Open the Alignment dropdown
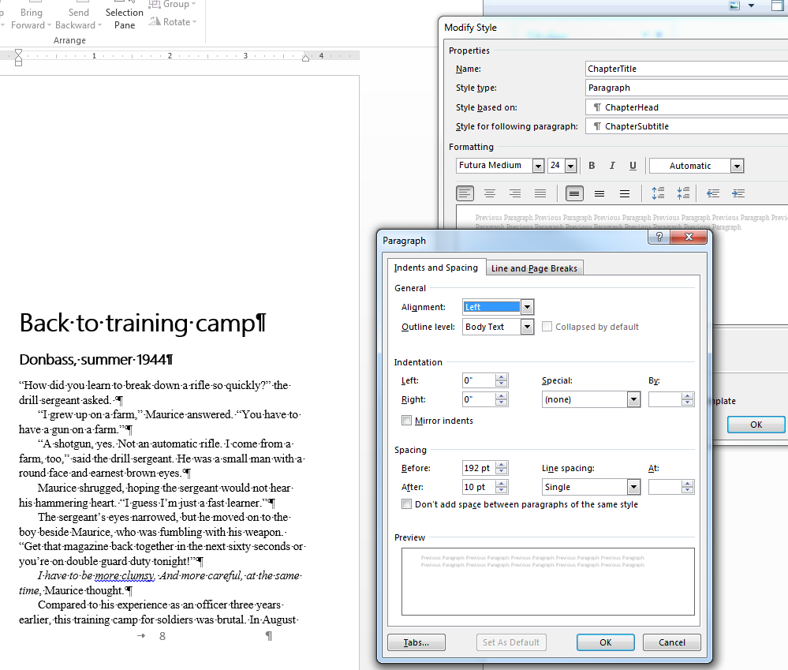The height and width of the screenshot is (670, 788). click(528, 307)
